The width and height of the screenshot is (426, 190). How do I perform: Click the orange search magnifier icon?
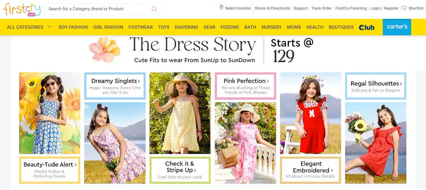pos(154,9)
